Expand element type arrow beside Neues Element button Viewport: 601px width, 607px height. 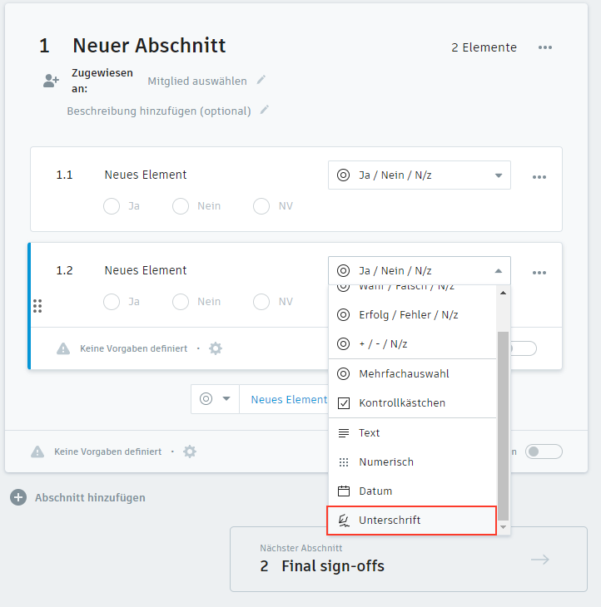point(227,399)
